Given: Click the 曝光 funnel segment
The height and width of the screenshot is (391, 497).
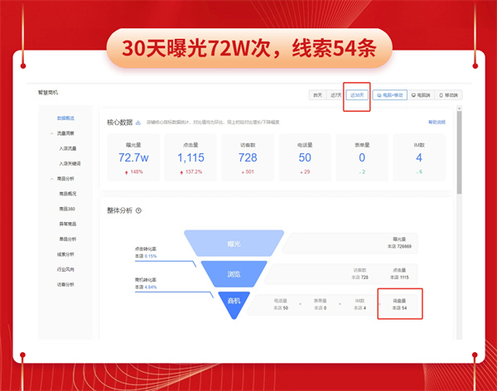Looking at the screenshot, I should tap(234, 244).
